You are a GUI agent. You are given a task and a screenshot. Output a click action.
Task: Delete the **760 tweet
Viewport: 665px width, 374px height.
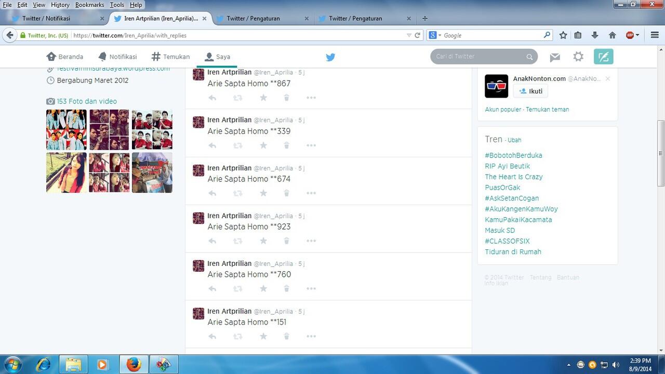tap(286, 289)
